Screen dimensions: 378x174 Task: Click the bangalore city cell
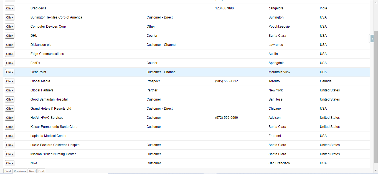276,8
